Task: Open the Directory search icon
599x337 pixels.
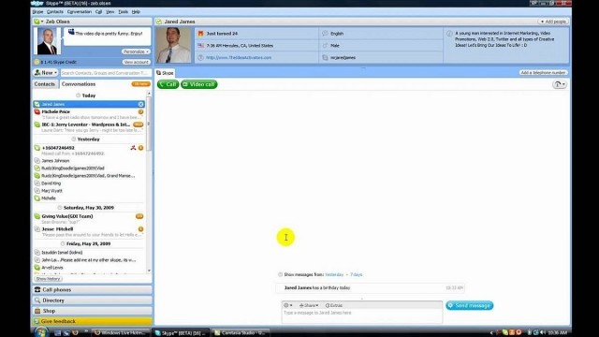Action: (x=37, y=300)
